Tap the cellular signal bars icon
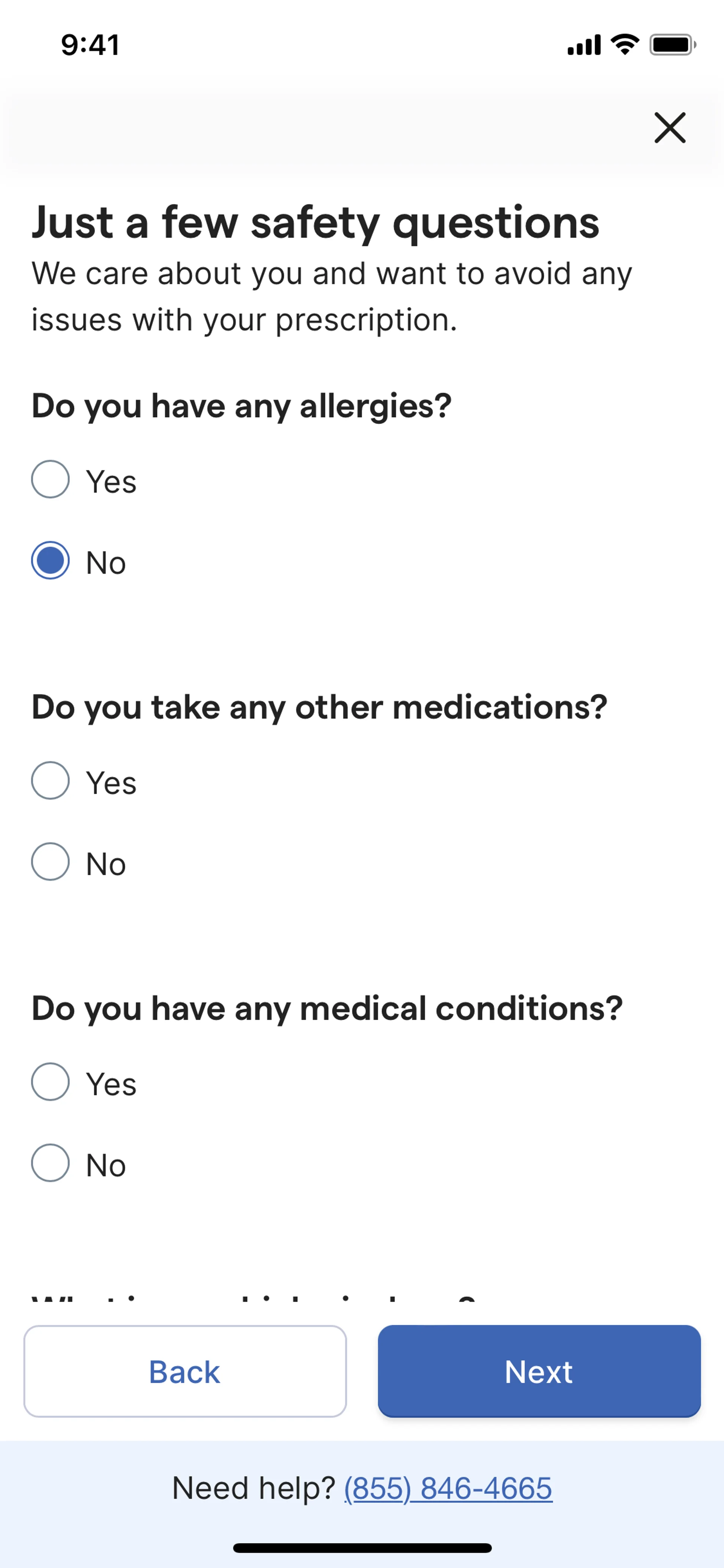This screenshot has height=1568, width=724. pyautogui.click(x=583, y=45)
